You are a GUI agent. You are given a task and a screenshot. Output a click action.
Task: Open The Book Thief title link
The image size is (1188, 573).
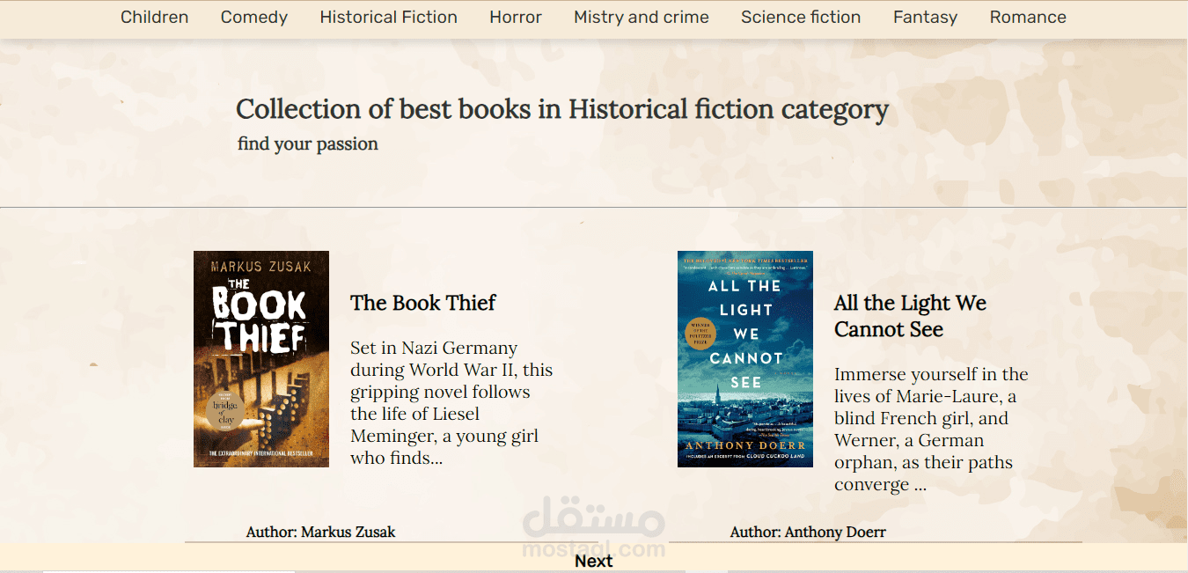tap(423, 303)
